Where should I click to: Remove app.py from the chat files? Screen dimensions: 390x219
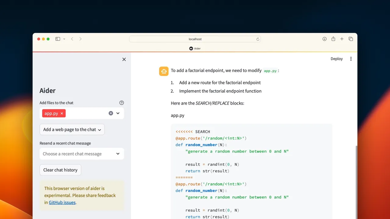click(62, 113)
